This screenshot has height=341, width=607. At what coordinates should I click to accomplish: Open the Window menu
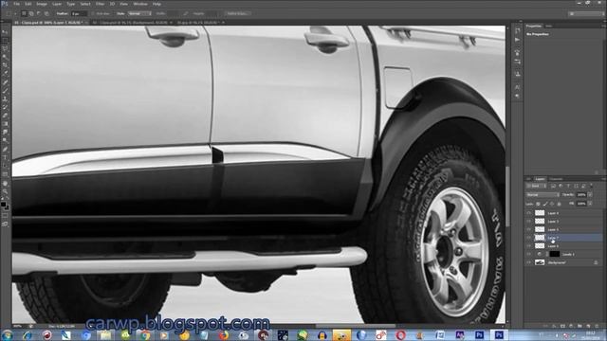140,4
